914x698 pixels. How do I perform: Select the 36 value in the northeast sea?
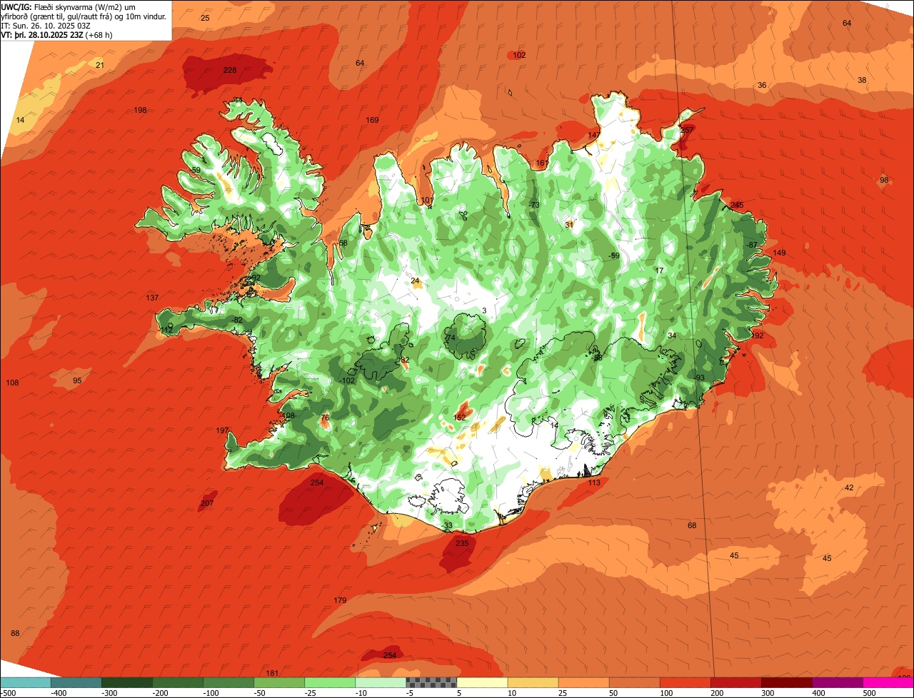762,85
